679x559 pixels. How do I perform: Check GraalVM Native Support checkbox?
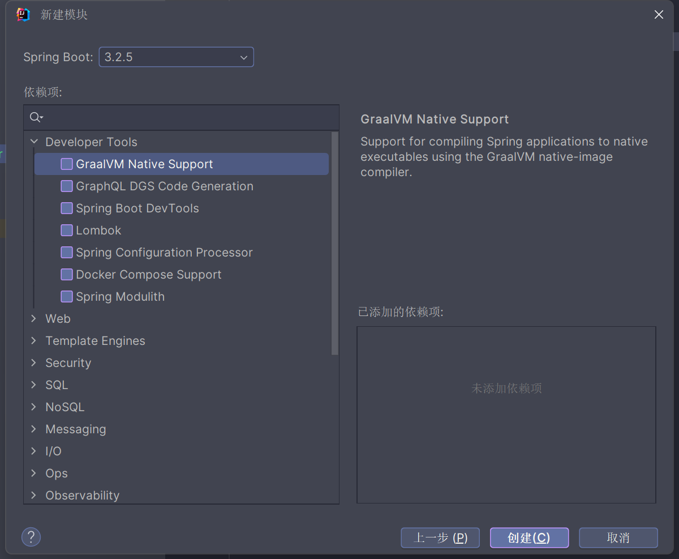(x=67, y=164)
